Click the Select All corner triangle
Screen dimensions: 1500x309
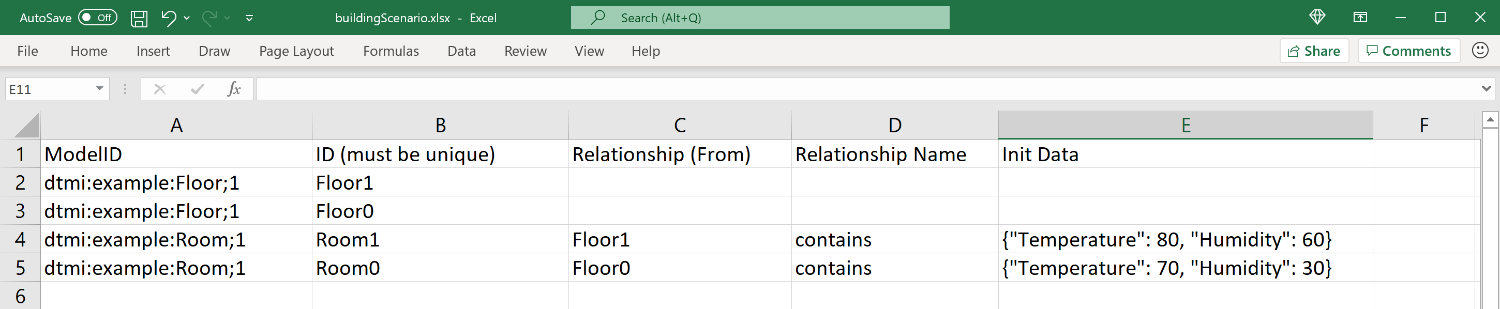pyautogui.click(x=26, y=125)
